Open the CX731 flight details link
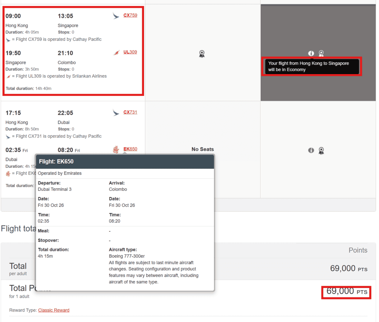Image resolution: width=379 pixels, height=322 pixels. (130, 113)
